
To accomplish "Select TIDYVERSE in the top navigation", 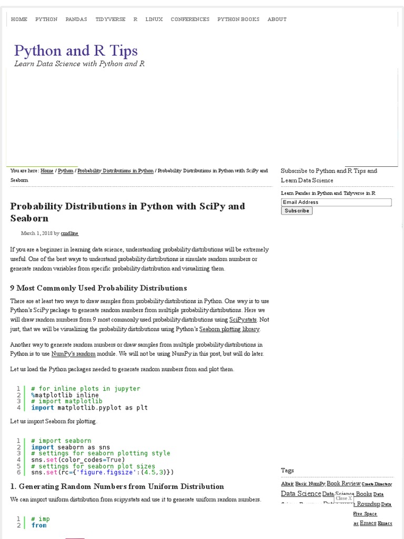I will tap(110, 19).
